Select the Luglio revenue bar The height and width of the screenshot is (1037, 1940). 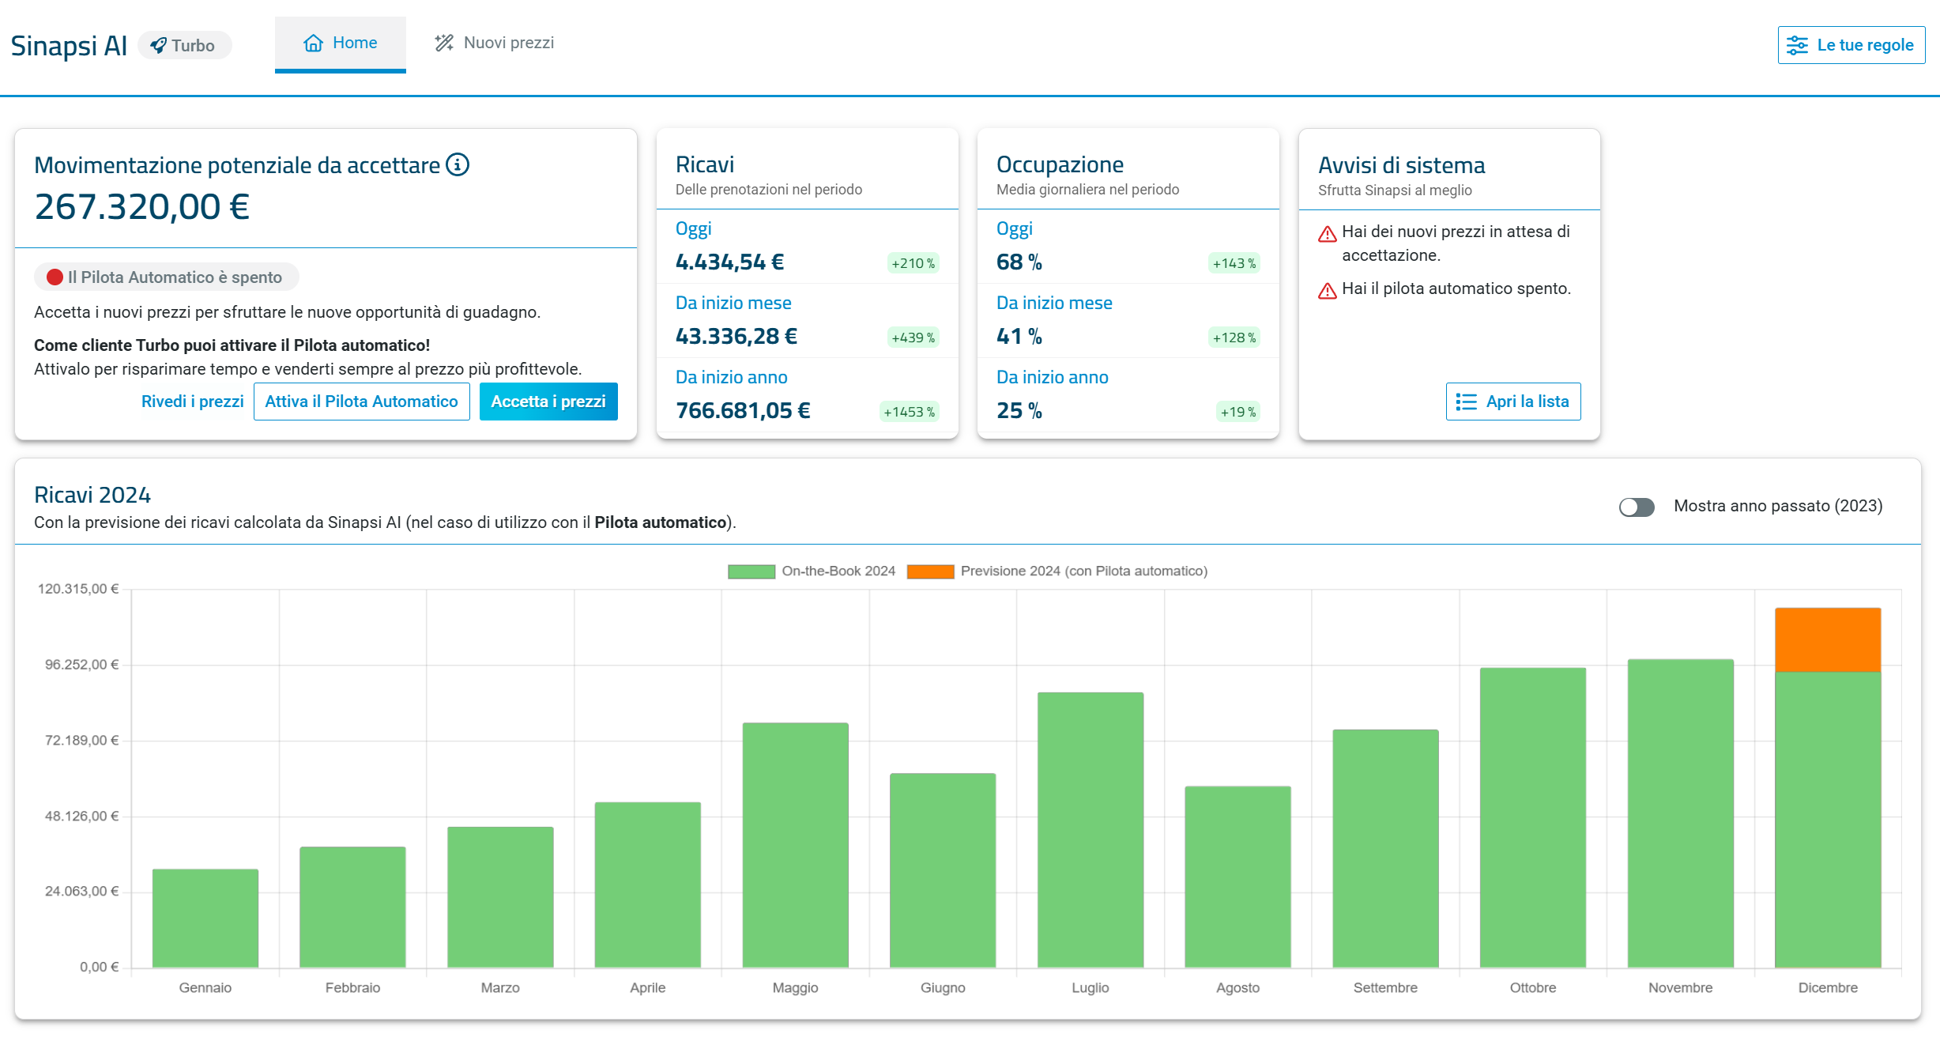tap(1090, 830)
